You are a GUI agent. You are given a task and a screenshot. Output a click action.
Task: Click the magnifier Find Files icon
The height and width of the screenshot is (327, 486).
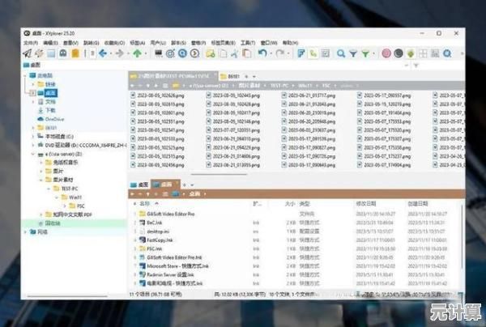point(343,53)
